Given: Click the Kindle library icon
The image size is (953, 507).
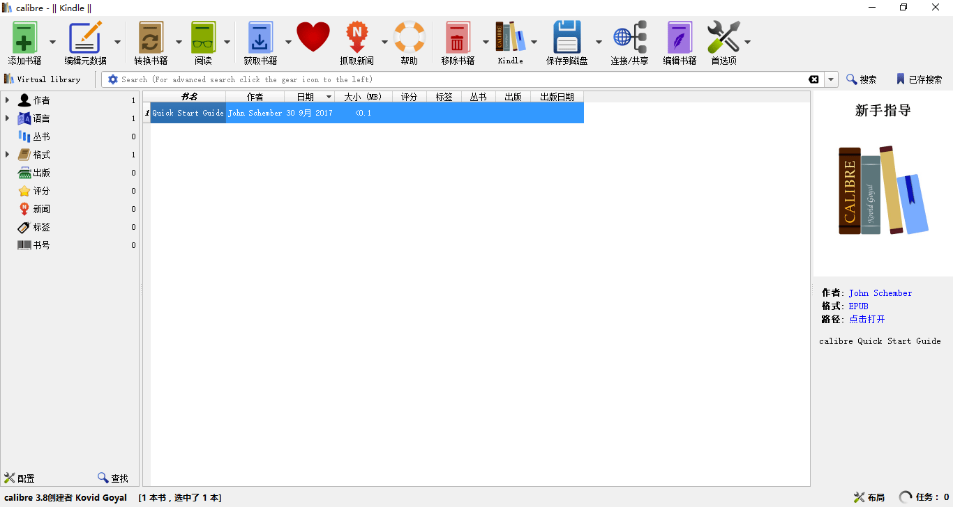Looking at the screenshot, I should [510, 37].
